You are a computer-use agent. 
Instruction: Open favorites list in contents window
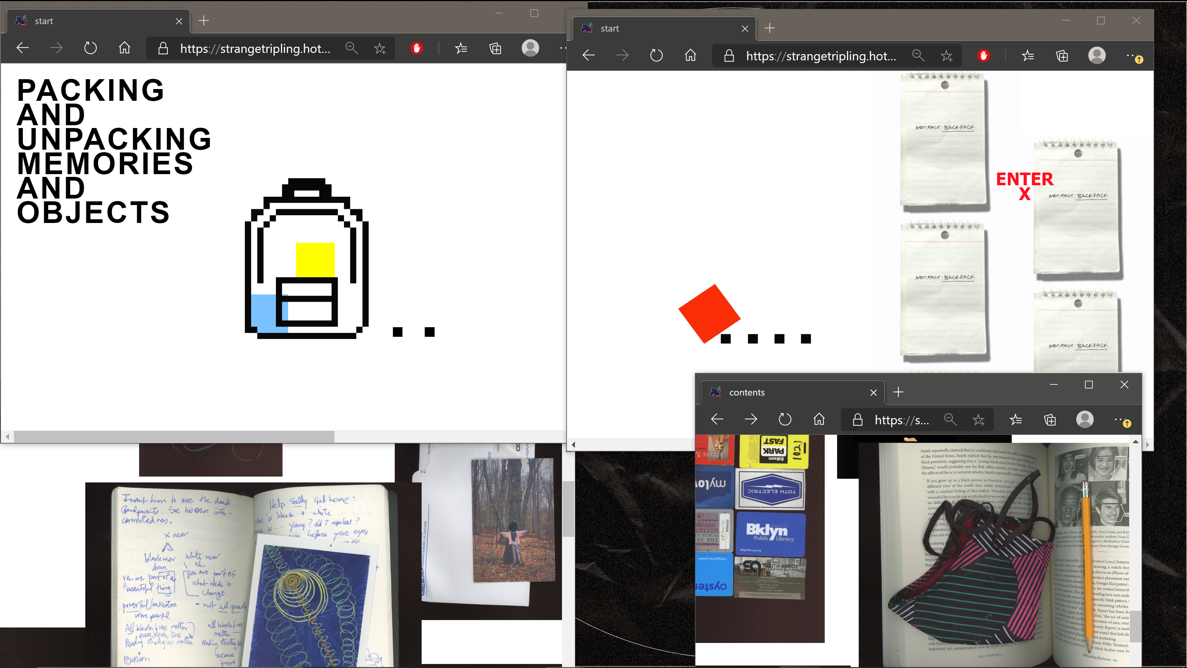[x=1015, y=420]
